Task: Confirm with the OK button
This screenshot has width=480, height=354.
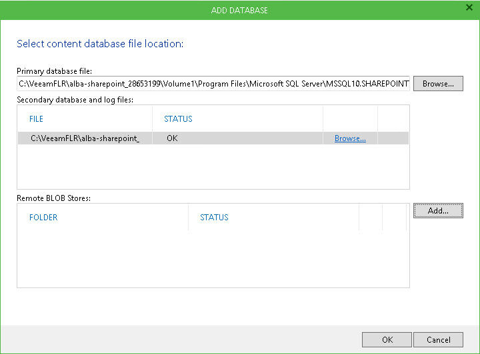Action: coord(387,339)
